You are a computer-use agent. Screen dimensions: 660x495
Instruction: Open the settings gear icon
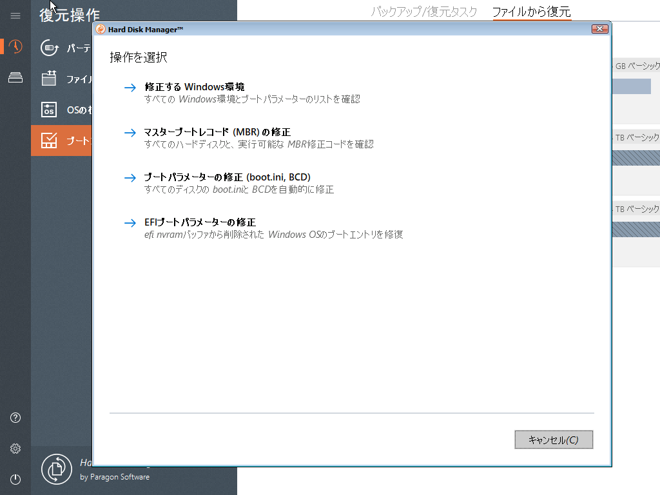pyautogui.click(x=15, y=449)
